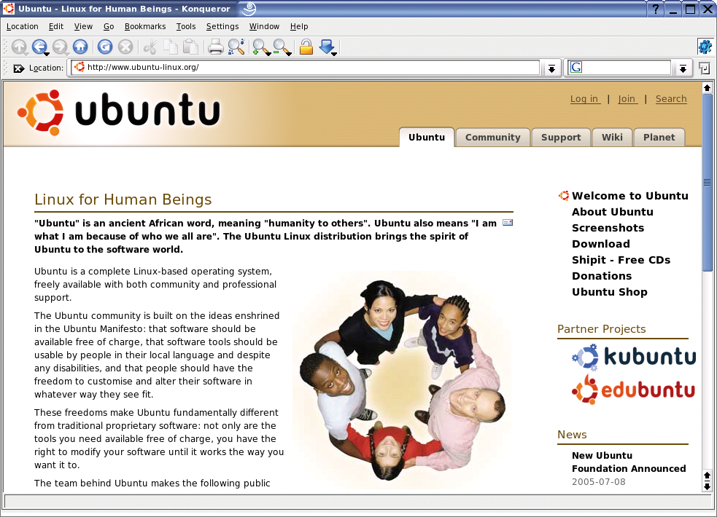Open New Ubuntu Foundation Announced news item
The height and width of the screenshot is (517, 717).
[x=629, y=462]
